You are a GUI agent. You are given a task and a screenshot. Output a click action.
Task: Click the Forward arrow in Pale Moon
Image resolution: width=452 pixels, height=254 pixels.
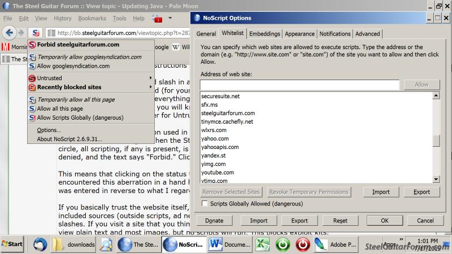pos(21,33)
